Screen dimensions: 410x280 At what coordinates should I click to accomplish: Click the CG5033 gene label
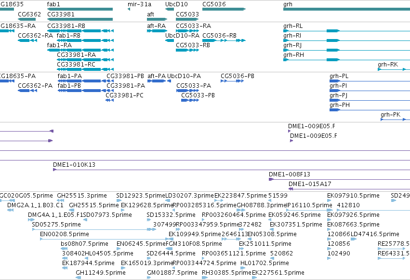[187, 14]
